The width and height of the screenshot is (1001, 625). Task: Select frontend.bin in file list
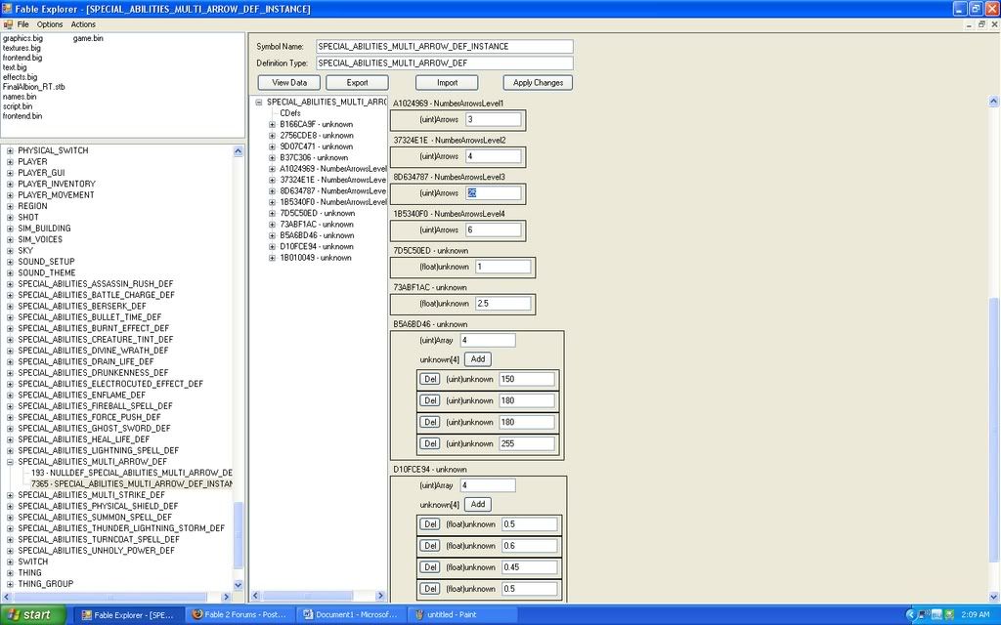click(x=22, y=116)
